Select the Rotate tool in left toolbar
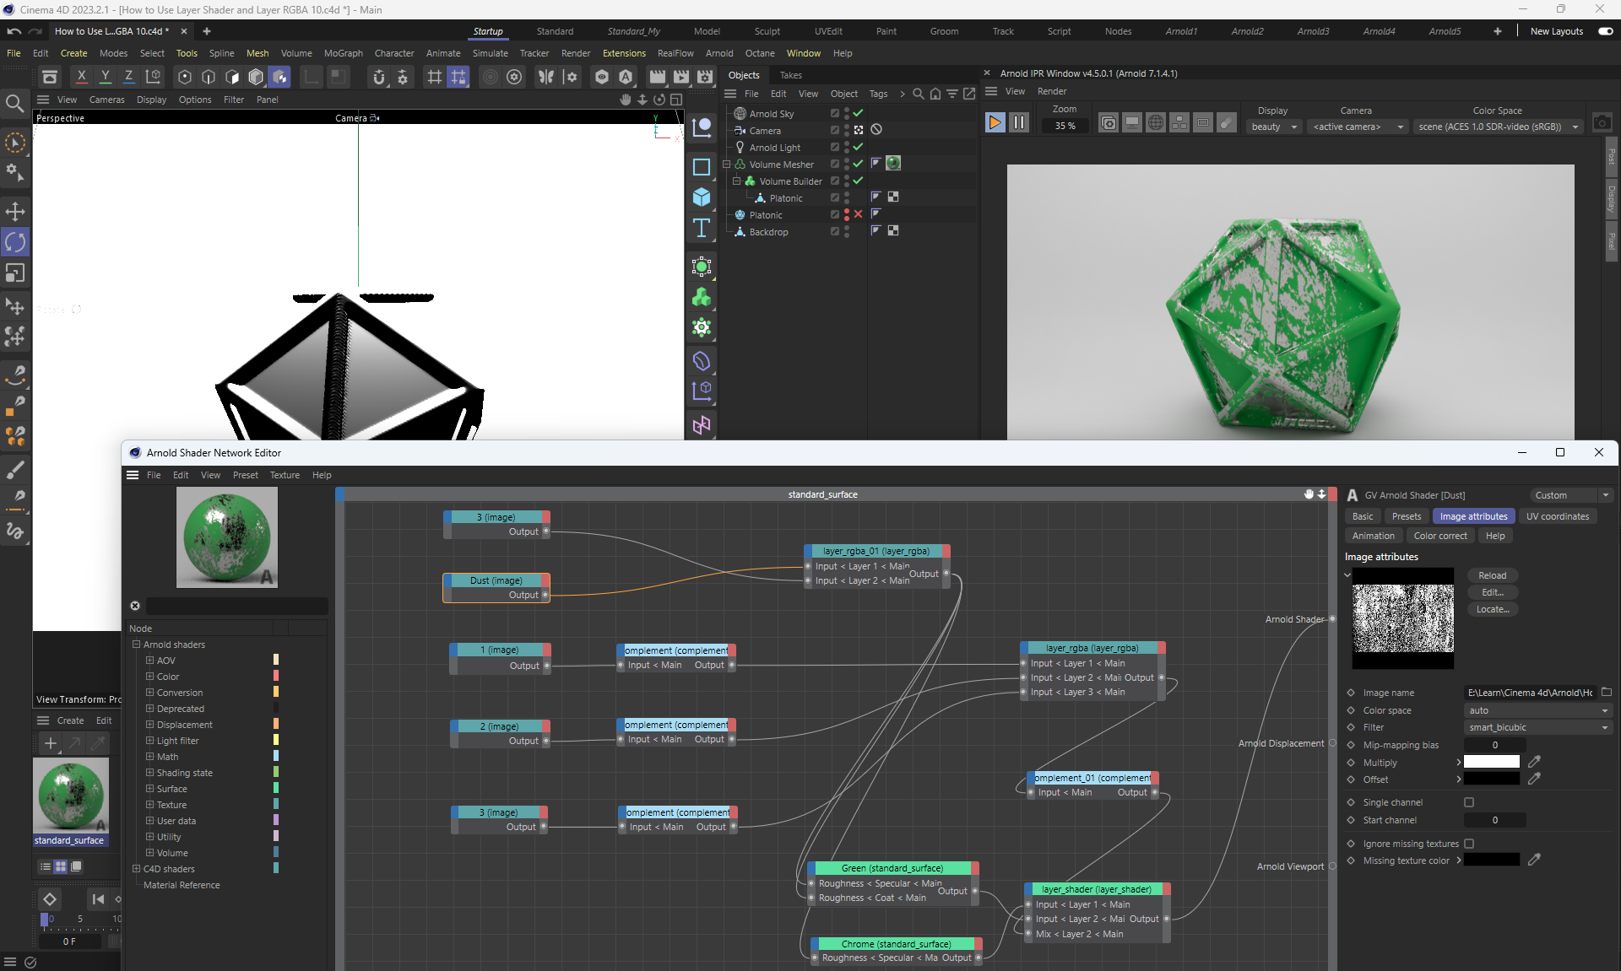 [x=15, y=242]
